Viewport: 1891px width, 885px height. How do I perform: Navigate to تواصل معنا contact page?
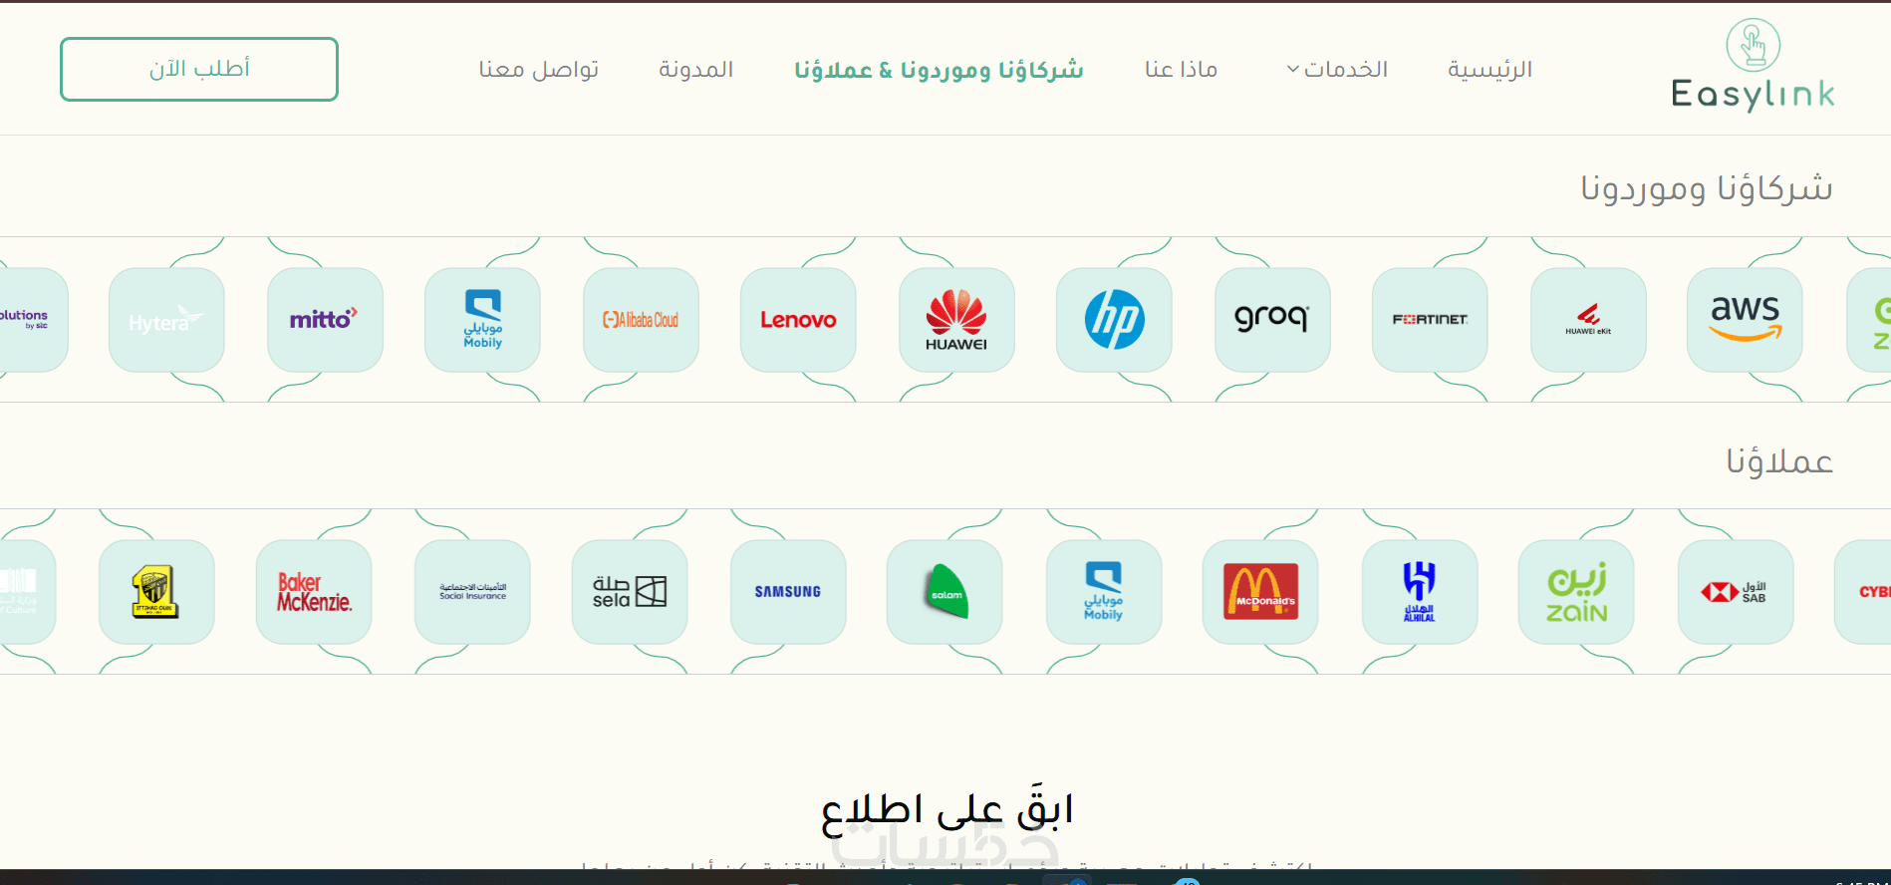[538, 69]
